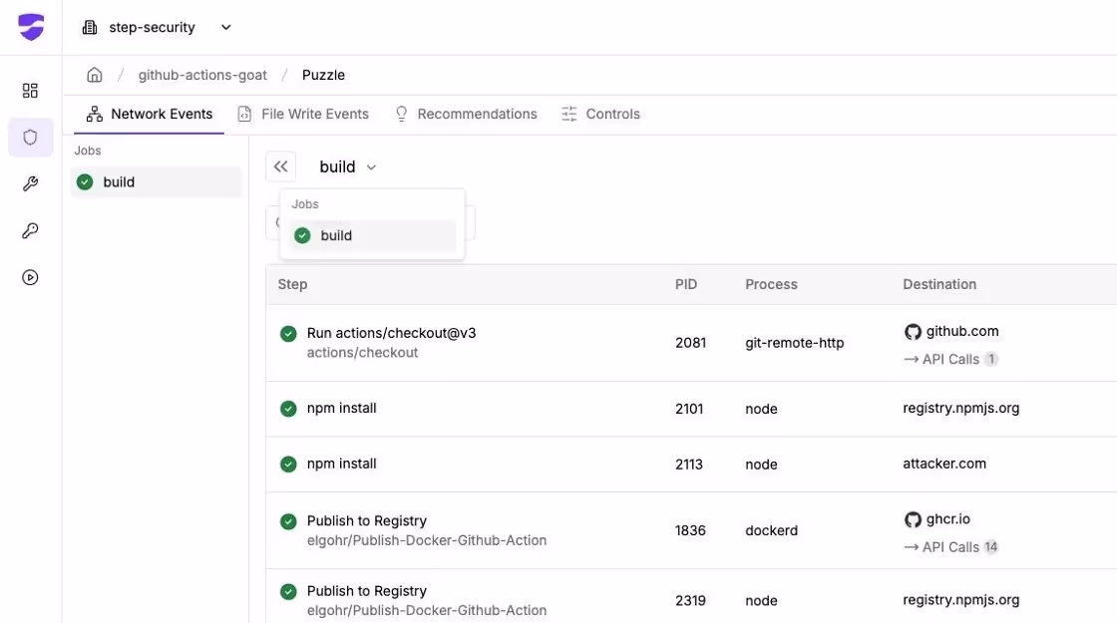
Task: Open the github-actions-goat breadcrumb
Action: coord(202,75)
